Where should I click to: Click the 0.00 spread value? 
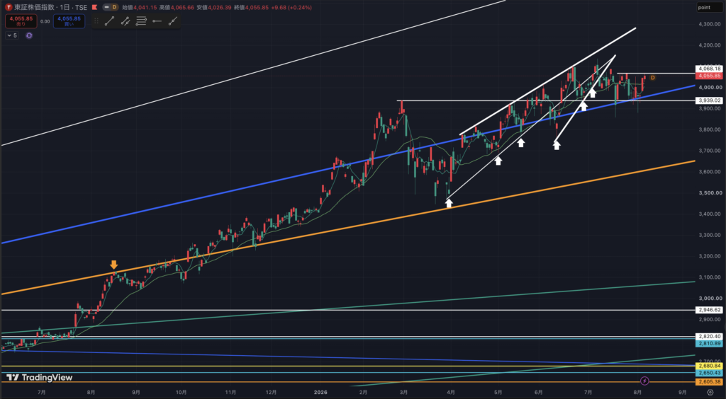click(x=45, y=21)
